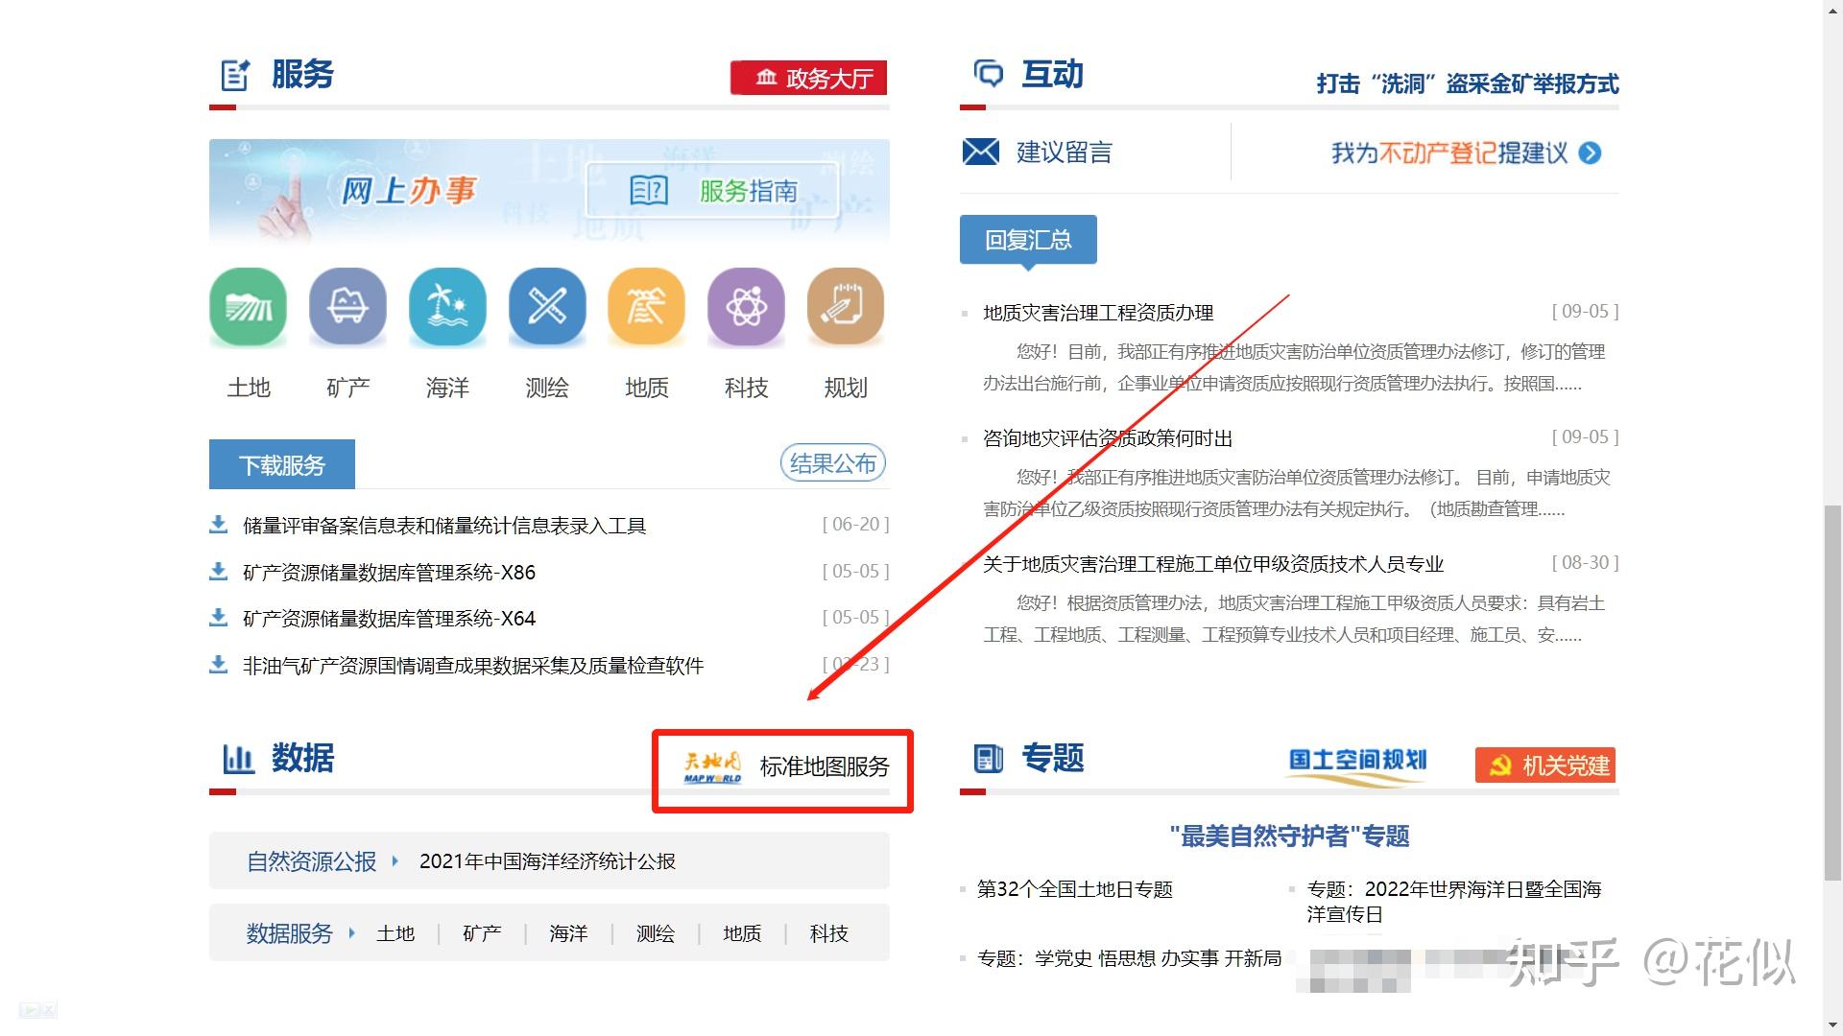
Task: Click the green 土地 land service icon
Action: [248, 307]
